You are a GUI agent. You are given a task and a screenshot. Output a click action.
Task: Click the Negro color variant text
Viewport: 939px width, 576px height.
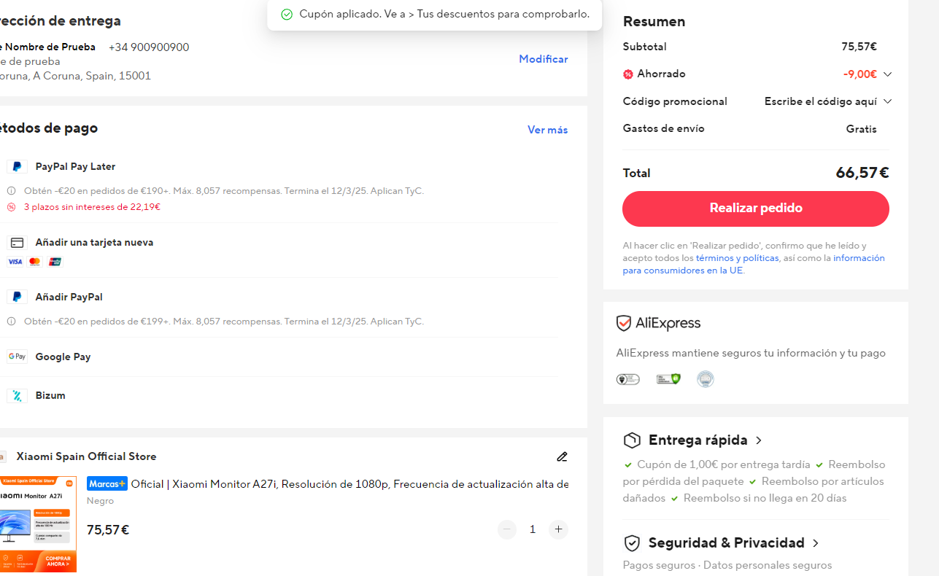tap(101, 502)
